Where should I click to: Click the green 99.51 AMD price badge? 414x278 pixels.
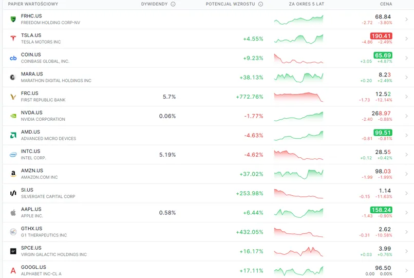tap(383, 133)
